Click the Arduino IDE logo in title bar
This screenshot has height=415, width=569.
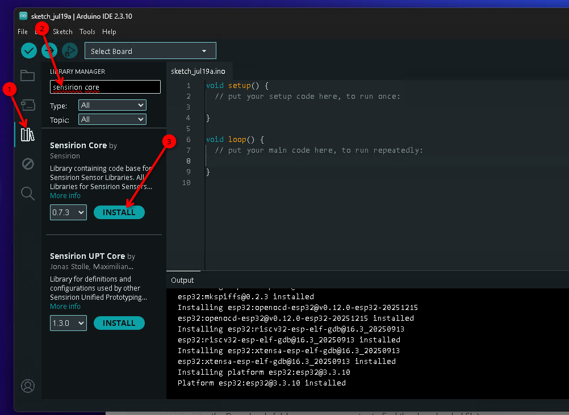coord(23,16)
